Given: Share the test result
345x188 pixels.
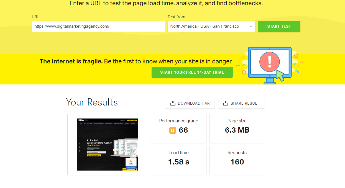Looking at the screenshot, I should [x=241, y=103].
